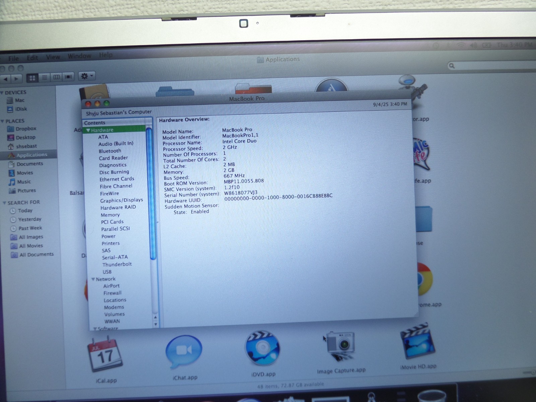Open the Help menu
The height and width of the screenshot is (402, 536).
[106, 55]
